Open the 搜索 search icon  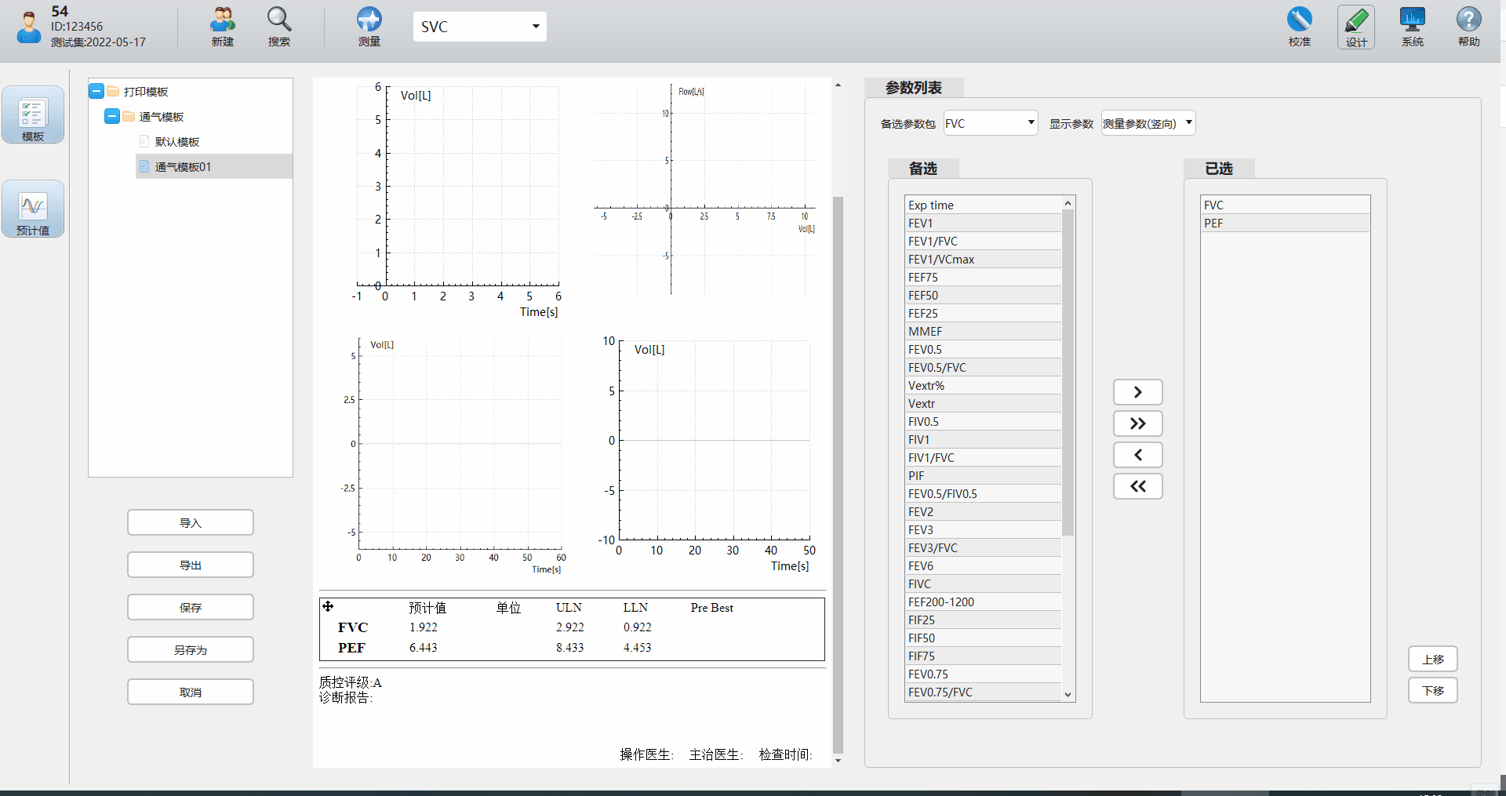click(x=279, y=27)
